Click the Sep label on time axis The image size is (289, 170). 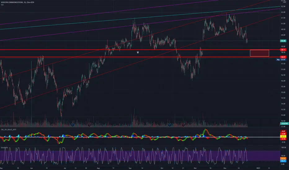[130, 168]
